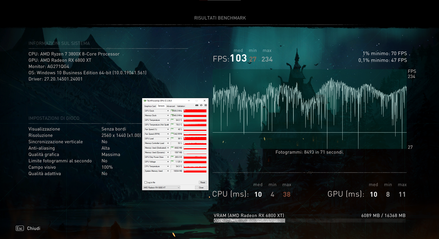Open the Fan Speed (RPM) sensor dropdown
The image size is (439, 239).
[x=168, y=134]
